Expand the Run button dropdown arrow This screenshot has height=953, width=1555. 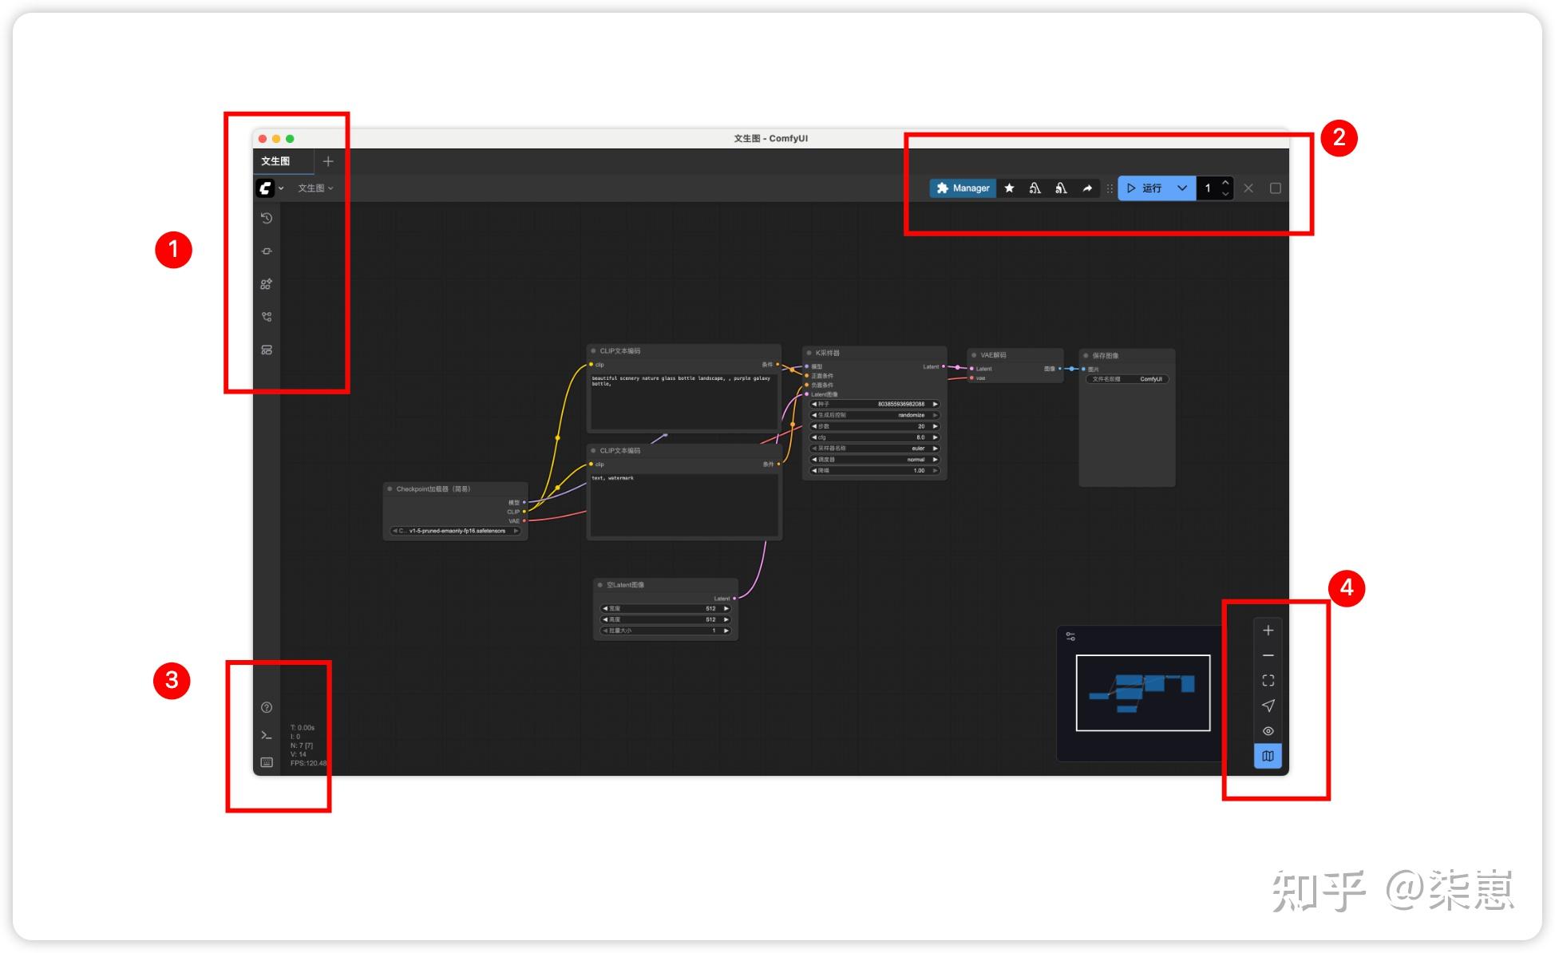tap(1182, 188)
